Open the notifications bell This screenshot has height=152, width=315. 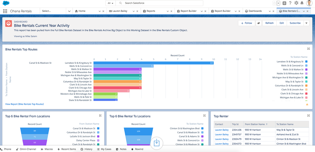coord(302,3)
